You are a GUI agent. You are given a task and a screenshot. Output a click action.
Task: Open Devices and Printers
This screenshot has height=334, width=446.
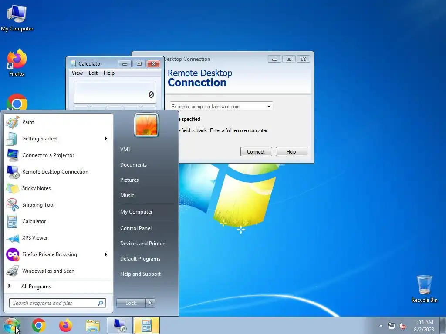[x=143, y=244]
